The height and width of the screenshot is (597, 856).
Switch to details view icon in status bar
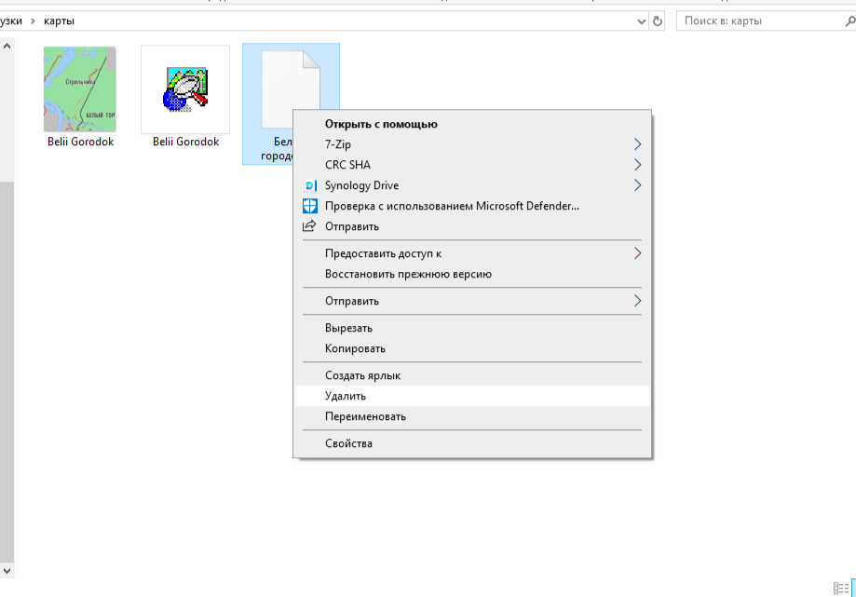(840, 588)
